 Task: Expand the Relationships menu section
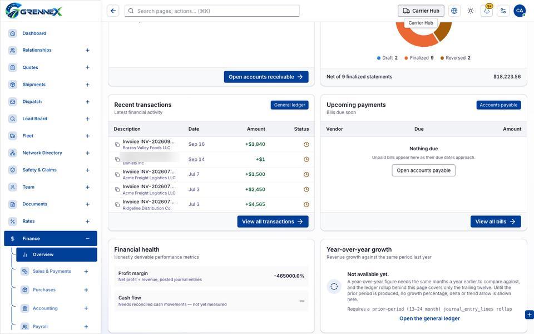pyautogui.click(x=87, y=50)
